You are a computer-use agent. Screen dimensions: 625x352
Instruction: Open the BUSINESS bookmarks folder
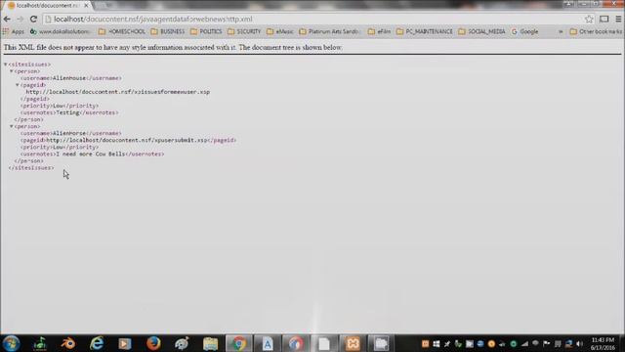(x=168, y=31)
